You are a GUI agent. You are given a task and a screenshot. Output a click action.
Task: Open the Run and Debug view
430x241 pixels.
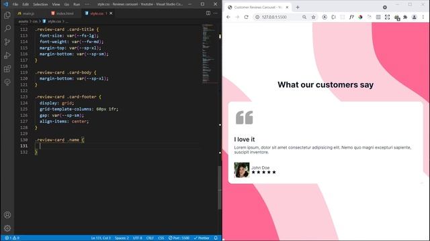click(x=7, y=55)
